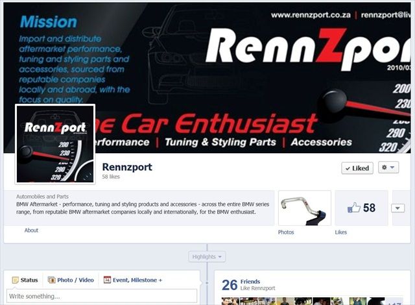Toggle the Liked button off
The height and width of the screenshot is (305, 415).
point(357,168)
